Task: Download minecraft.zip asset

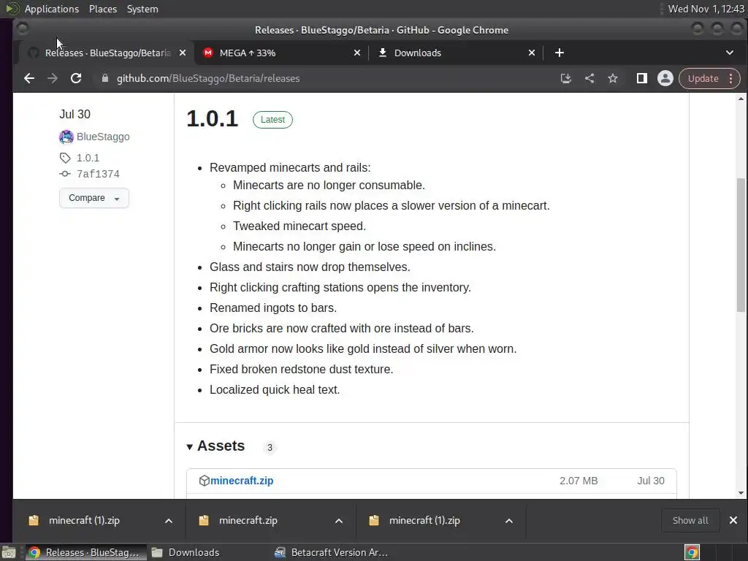Action: tap(242, 481)
